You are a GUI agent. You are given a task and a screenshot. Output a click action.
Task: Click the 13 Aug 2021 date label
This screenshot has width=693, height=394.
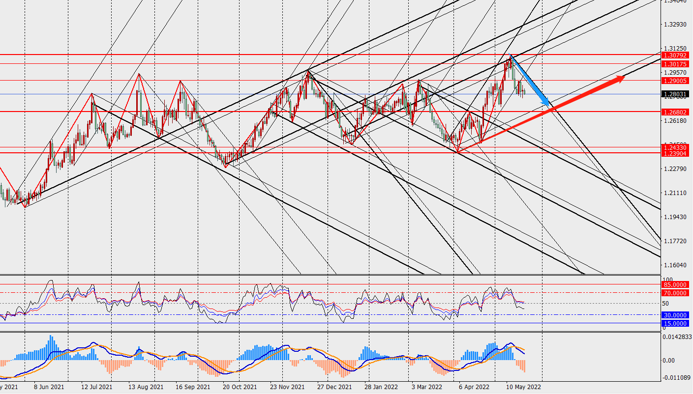coord(146,387)
